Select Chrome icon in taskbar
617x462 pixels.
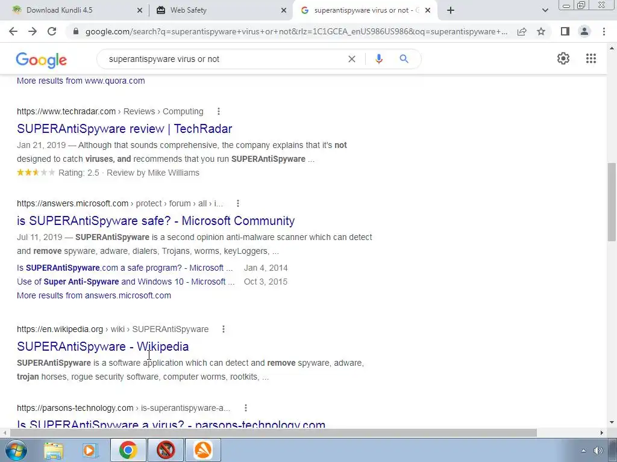click(x=128, y=450)
